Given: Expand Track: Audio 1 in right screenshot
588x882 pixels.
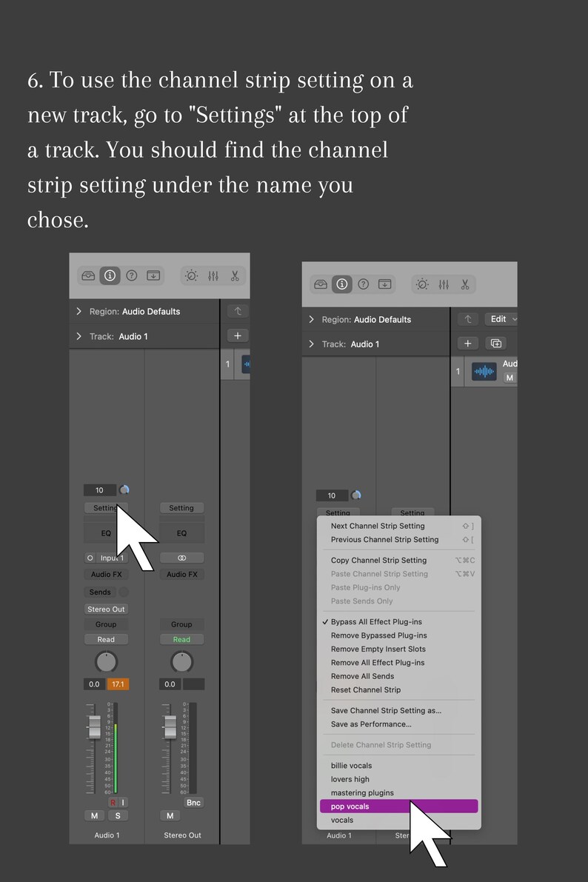Looking at the screenshot, I should pos(311,344).
